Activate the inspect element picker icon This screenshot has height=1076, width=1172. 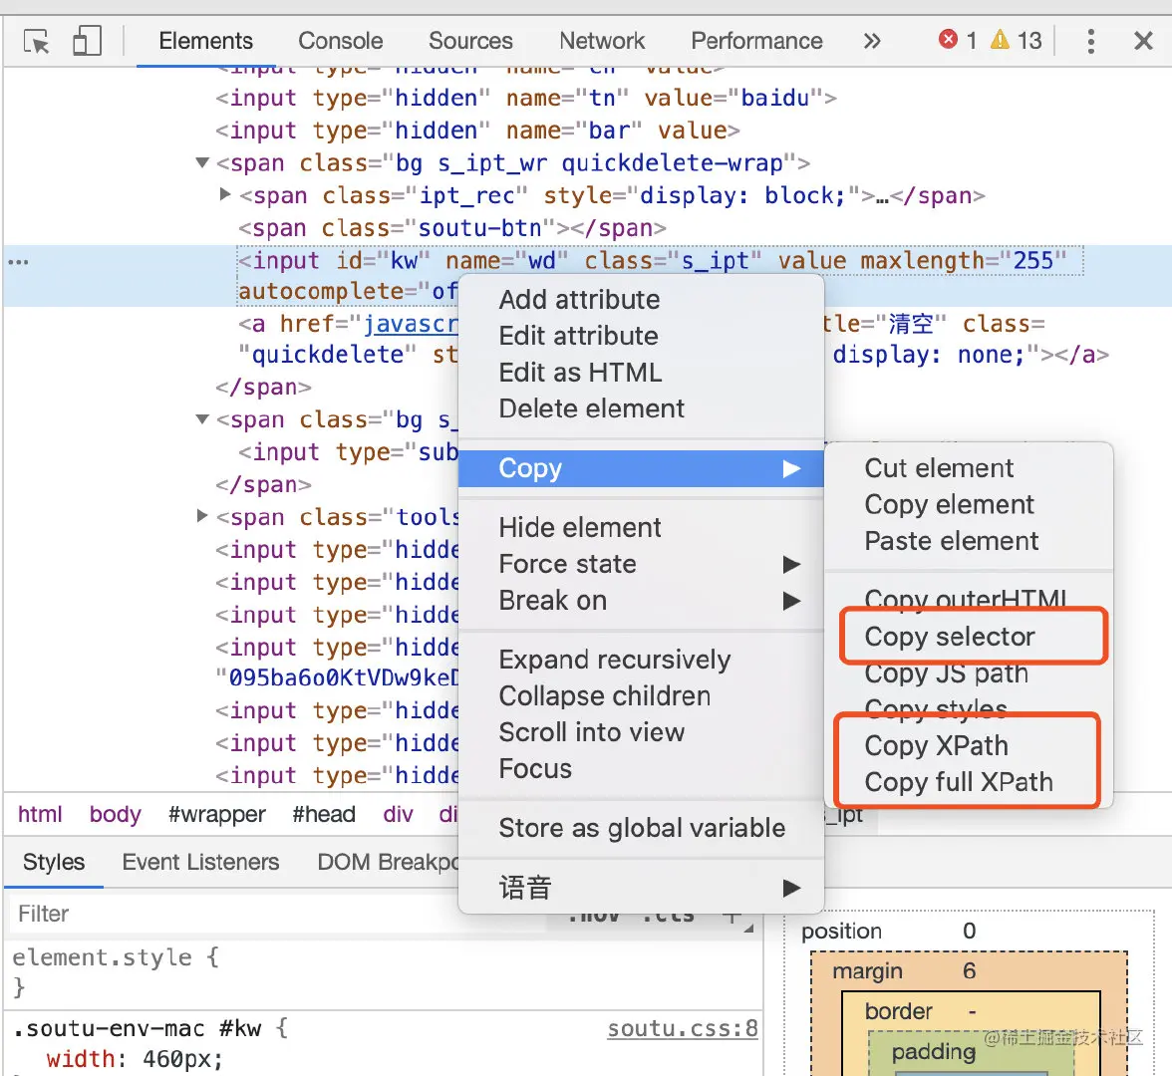point(36,41)
